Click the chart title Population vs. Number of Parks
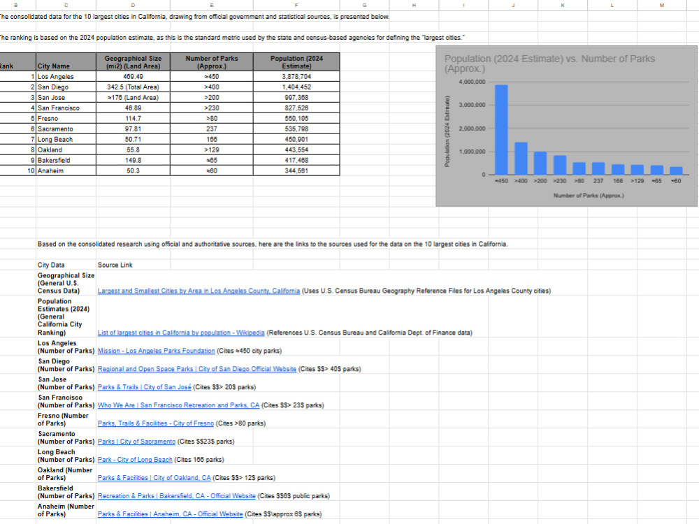The image size is (699, 524). point(549,64)
